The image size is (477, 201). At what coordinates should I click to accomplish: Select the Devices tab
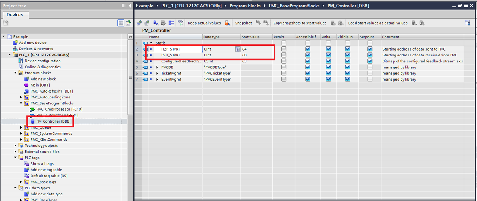point(15,15)
